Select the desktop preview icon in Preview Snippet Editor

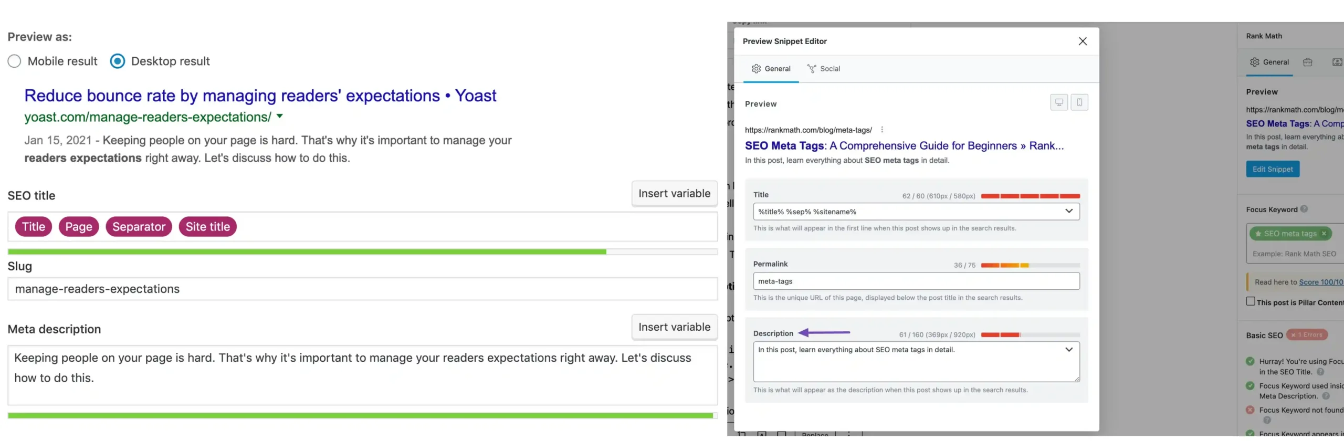[1059, 102]
